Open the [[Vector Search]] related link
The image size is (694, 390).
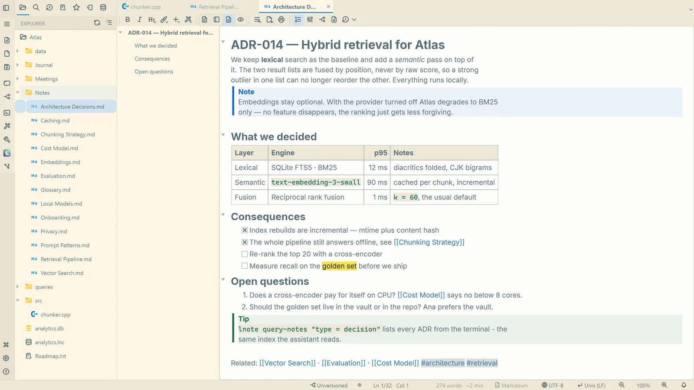click(288, 363)
